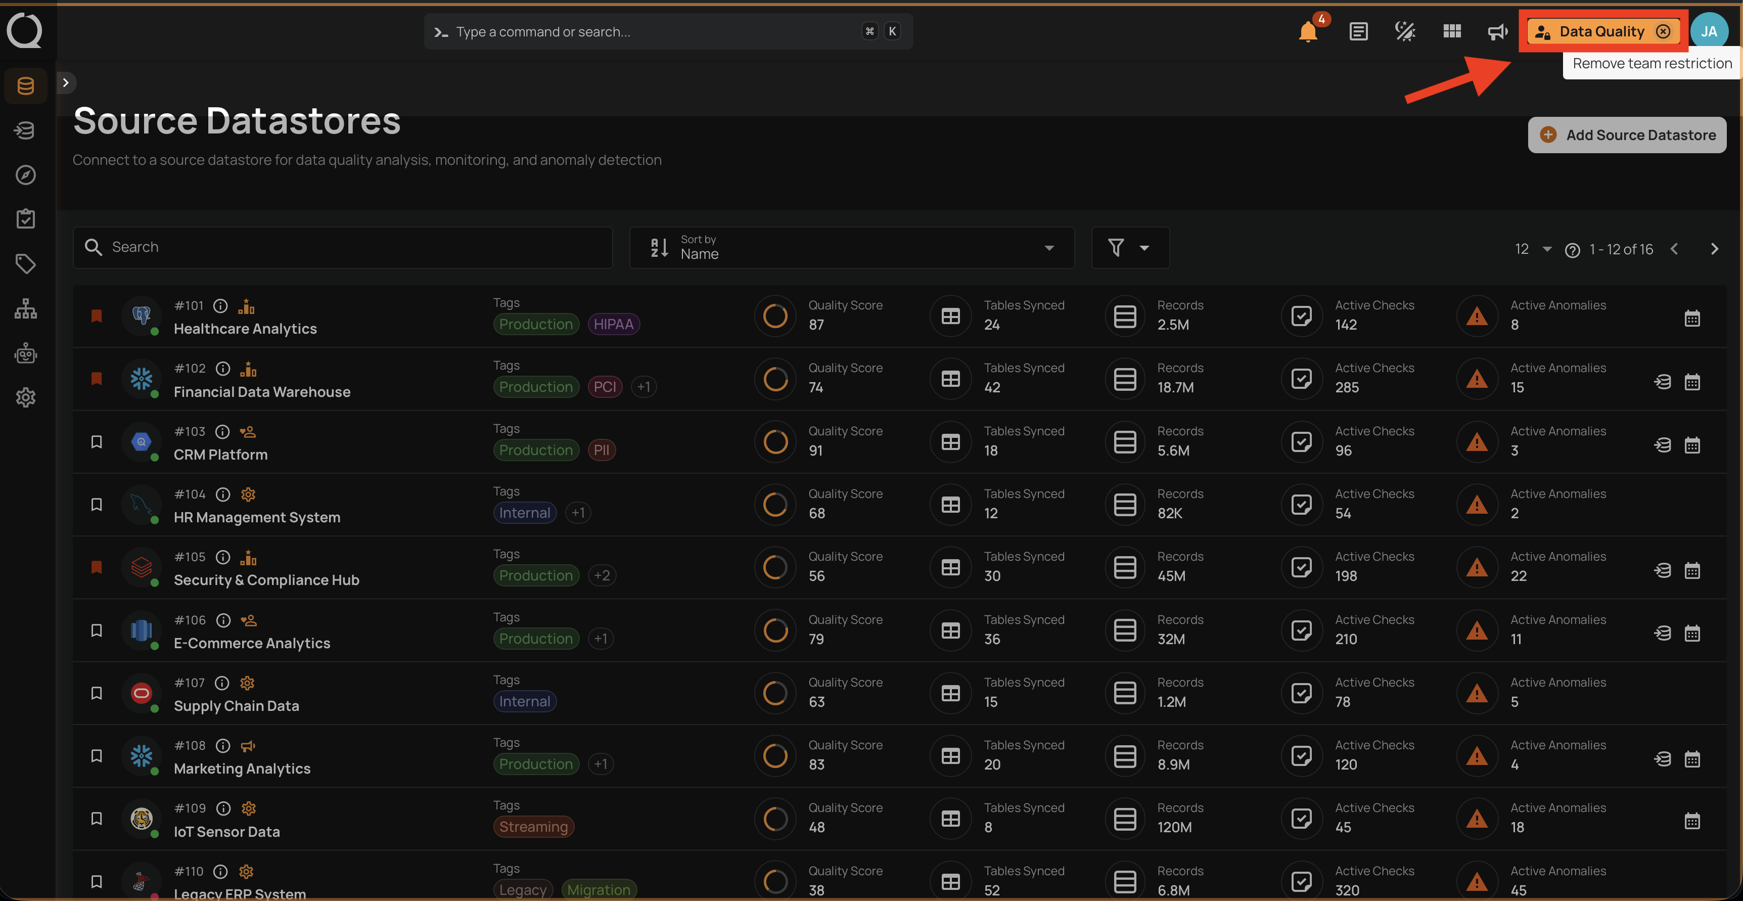The height and width of the screenshot is (901, 1743).
Task: Click the team icon beside #103
Action: [x=248, y=432]
